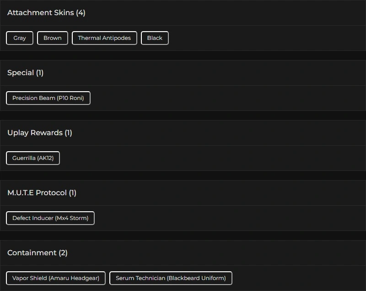The width and height of the screenshot is (366, 291).
Task: Toggle the Containment section header
Action: (32, 253)
